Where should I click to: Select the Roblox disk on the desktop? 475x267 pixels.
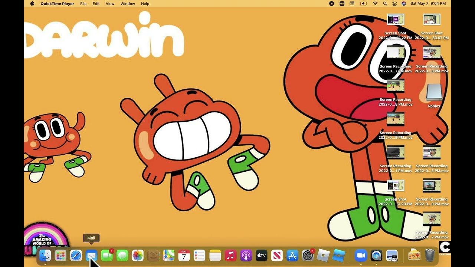434,96
